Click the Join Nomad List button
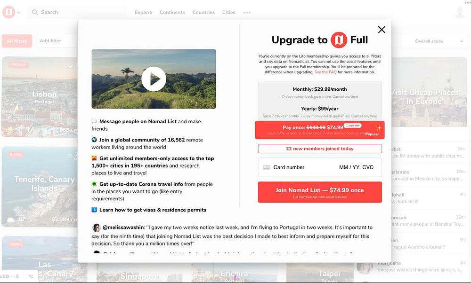 tap(320, 192)
